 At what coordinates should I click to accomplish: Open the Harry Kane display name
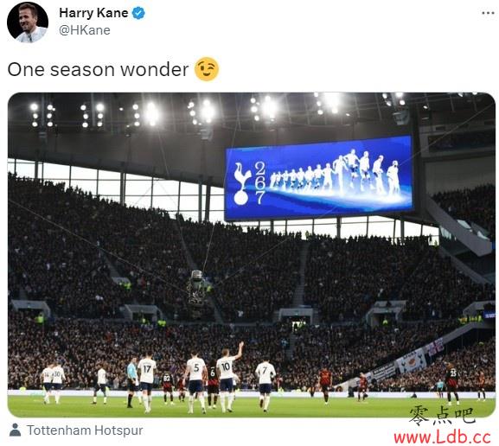coord(93,13)
